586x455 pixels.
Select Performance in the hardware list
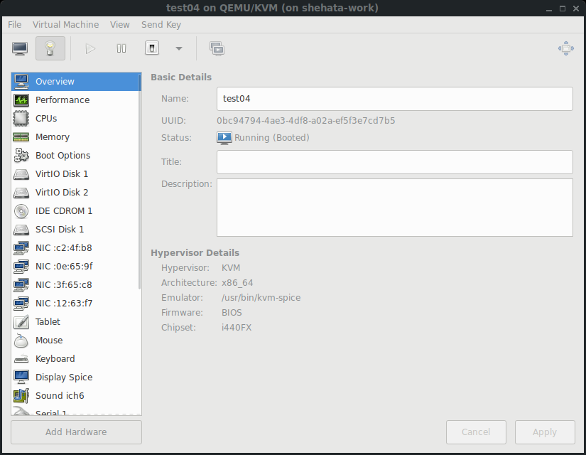(63, 100)
